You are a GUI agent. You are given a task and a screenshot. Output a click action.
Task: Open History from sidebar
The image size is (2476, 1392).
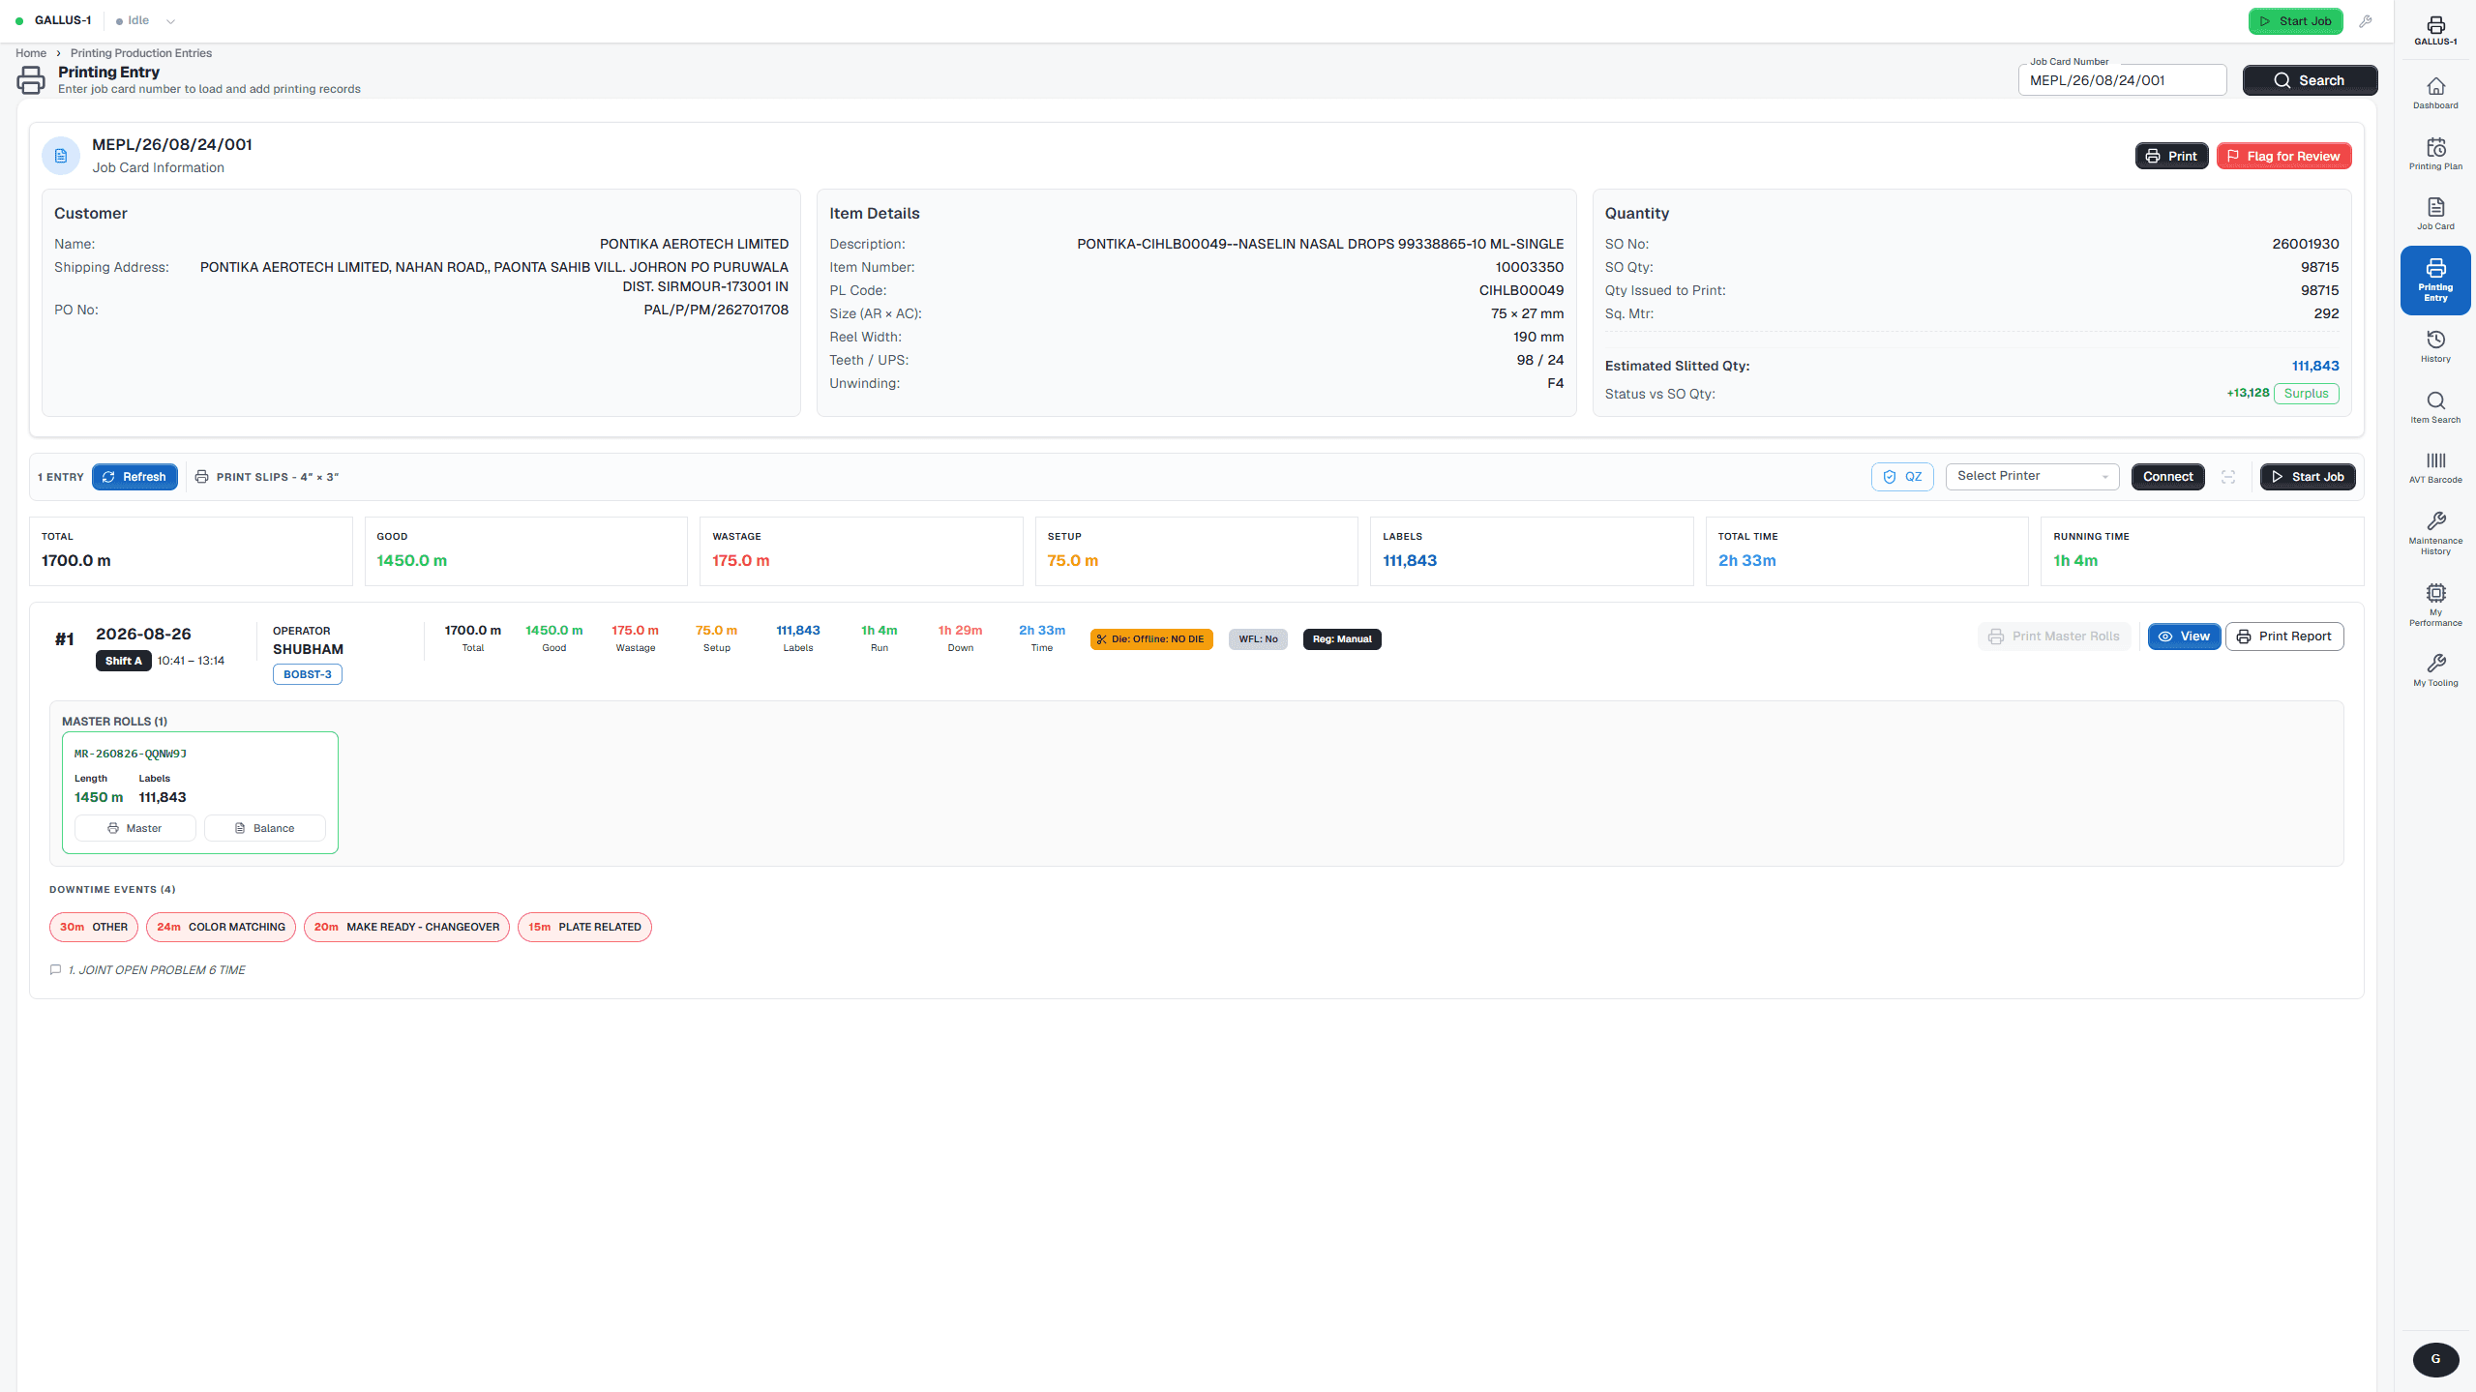point(2435,346)
